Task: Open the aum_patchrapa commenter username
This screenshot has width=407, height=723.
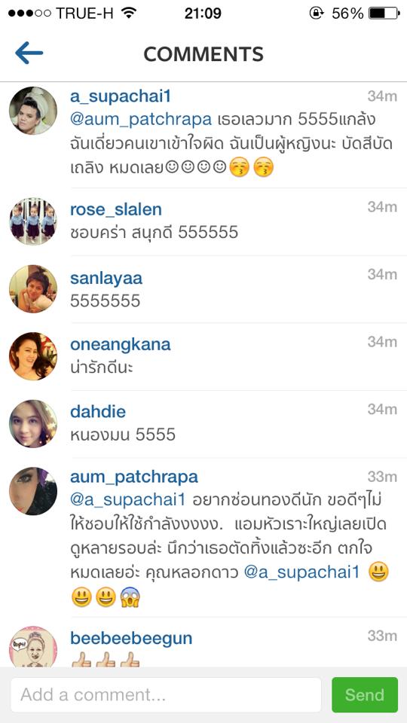Action: coord(134,477)
